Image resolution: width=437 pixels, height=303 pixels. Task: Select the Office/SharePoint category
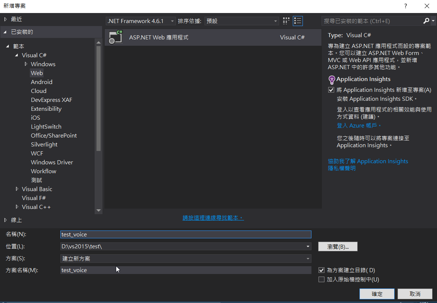(54, 135)
